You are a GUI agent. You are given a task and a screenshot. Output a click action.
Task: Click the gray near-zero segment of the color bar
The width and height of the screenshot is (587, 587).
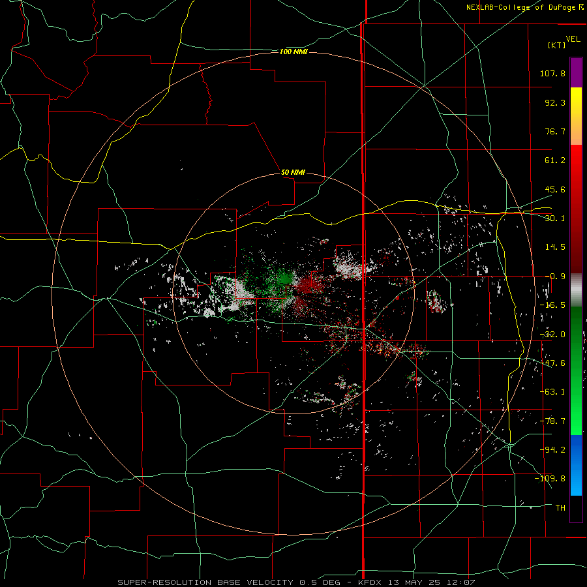(576, 290)
